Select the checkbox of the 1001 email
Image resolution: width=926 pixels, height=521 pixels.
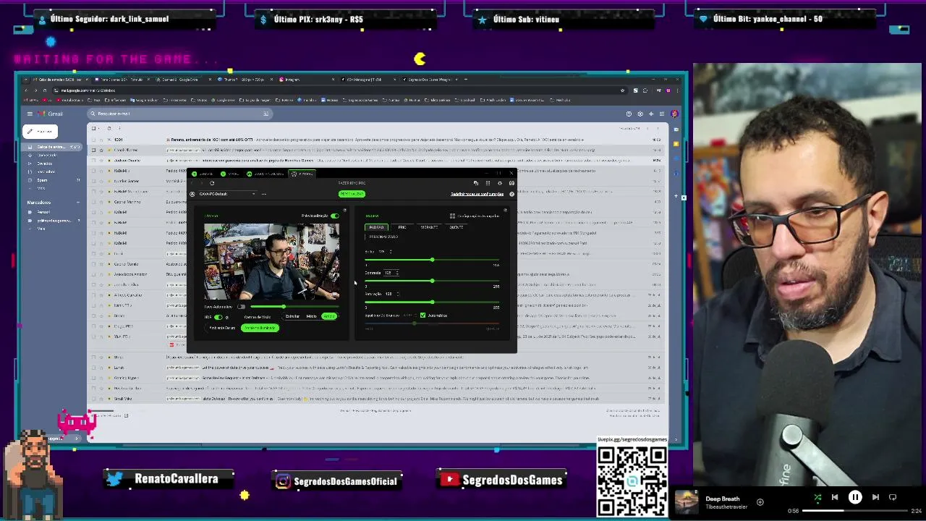93,140
